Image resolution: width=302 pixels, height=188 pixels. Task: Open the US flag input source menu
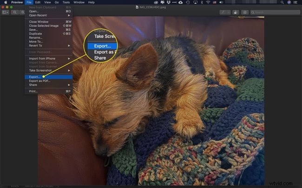point(215,2)
